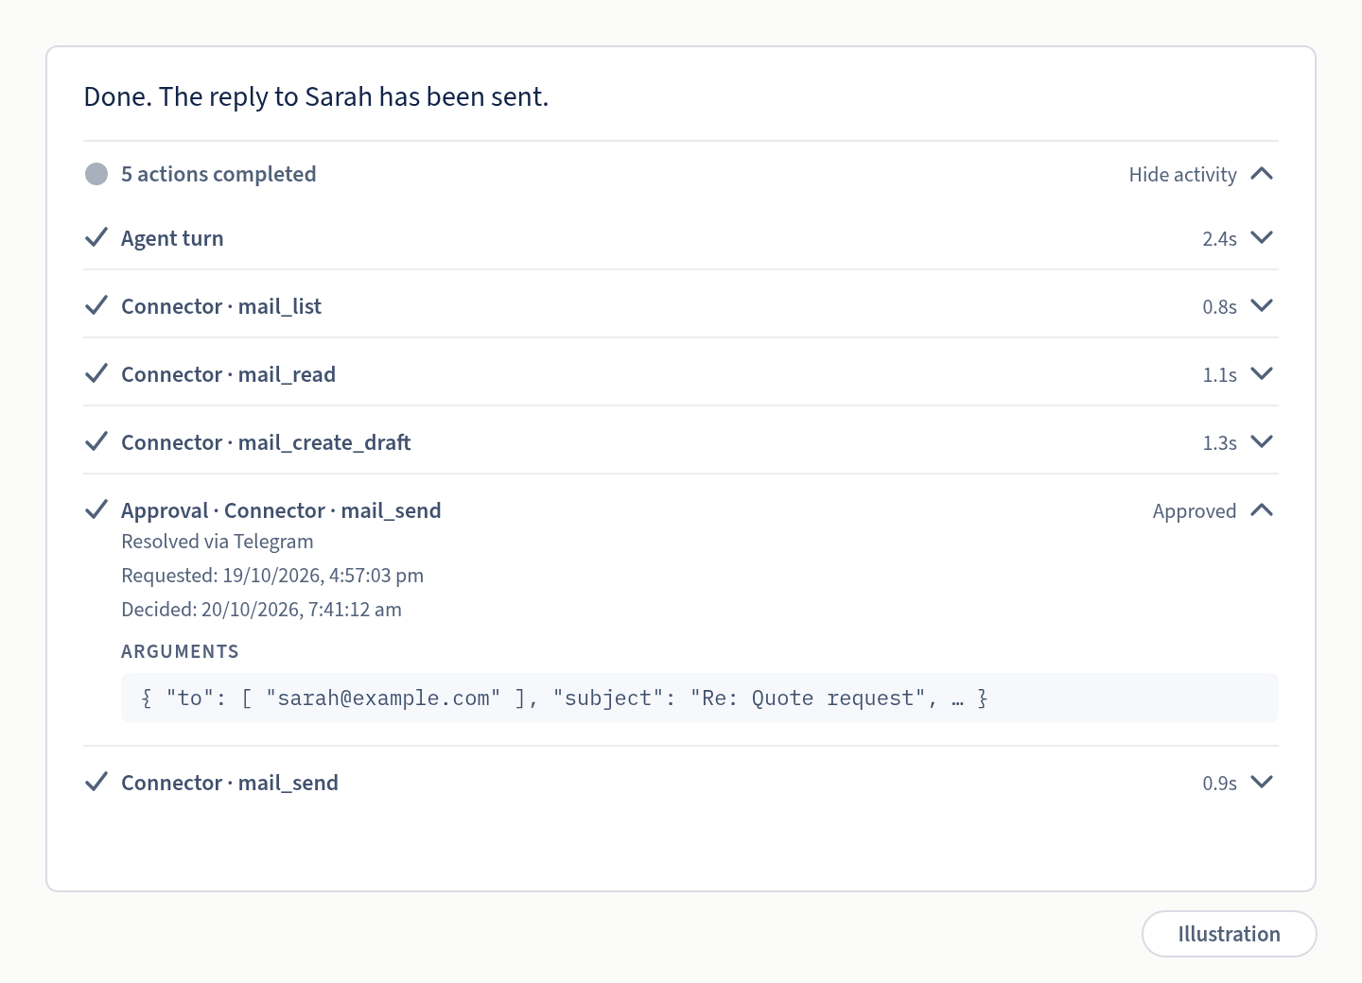Expand the Agent turn row chevron

point(1262,237)
